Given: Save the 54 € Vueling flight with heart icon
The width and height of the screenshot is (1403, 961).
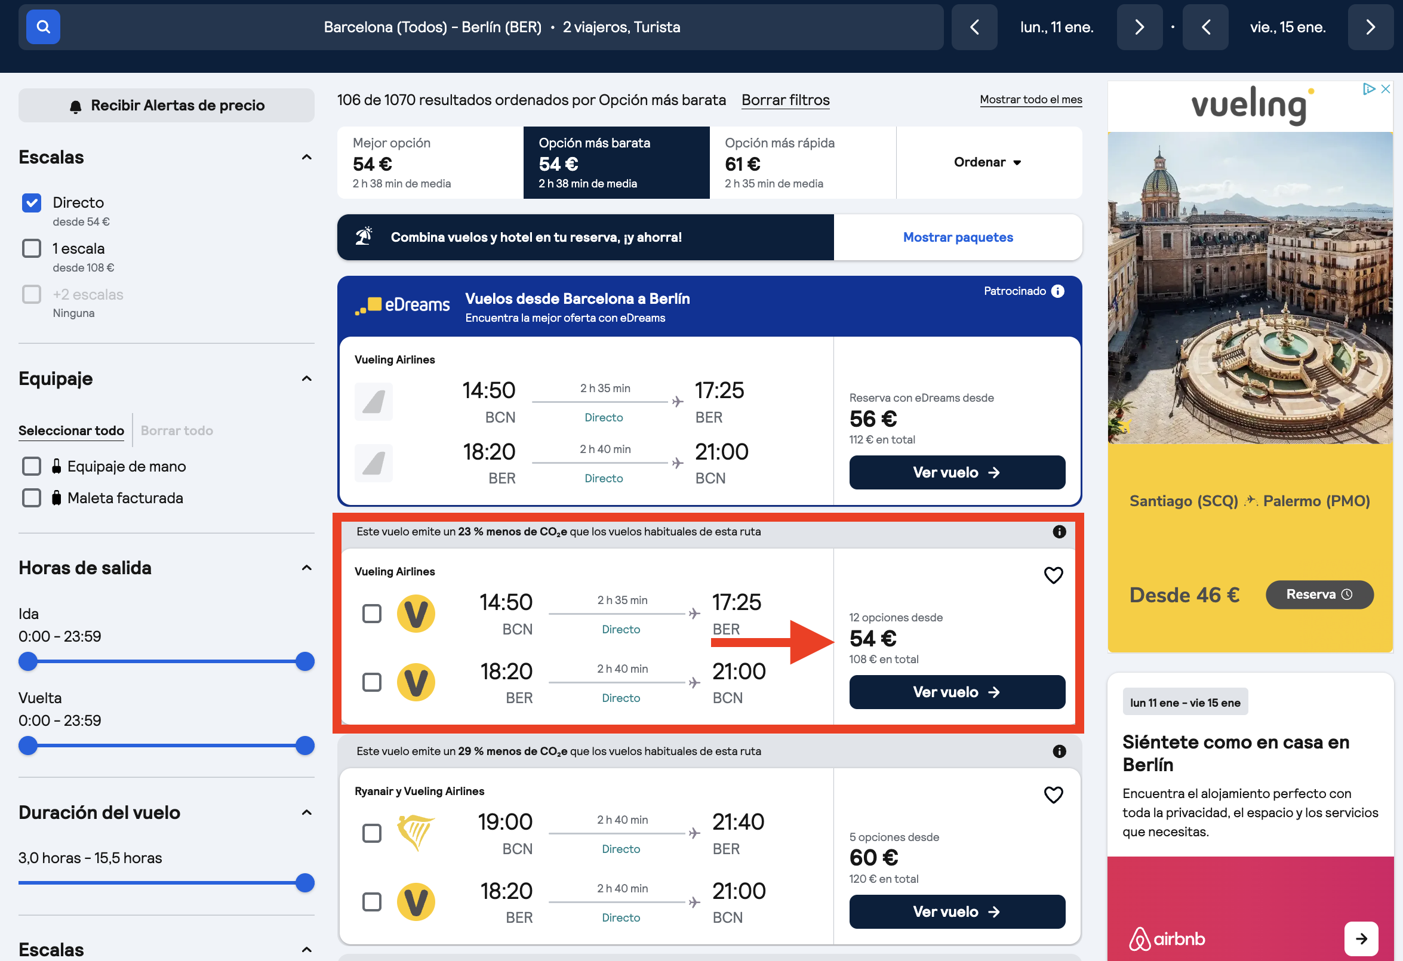Looking at the screenshot, I should pos(1054,575).
